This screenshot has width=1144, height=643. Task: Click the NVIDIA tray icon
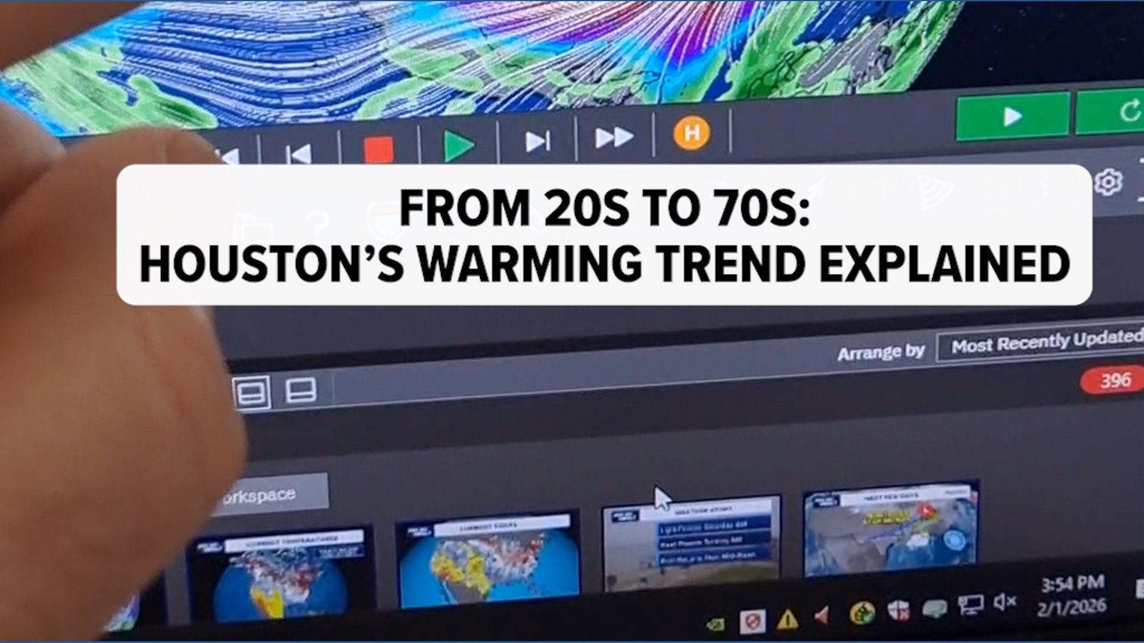716,624
